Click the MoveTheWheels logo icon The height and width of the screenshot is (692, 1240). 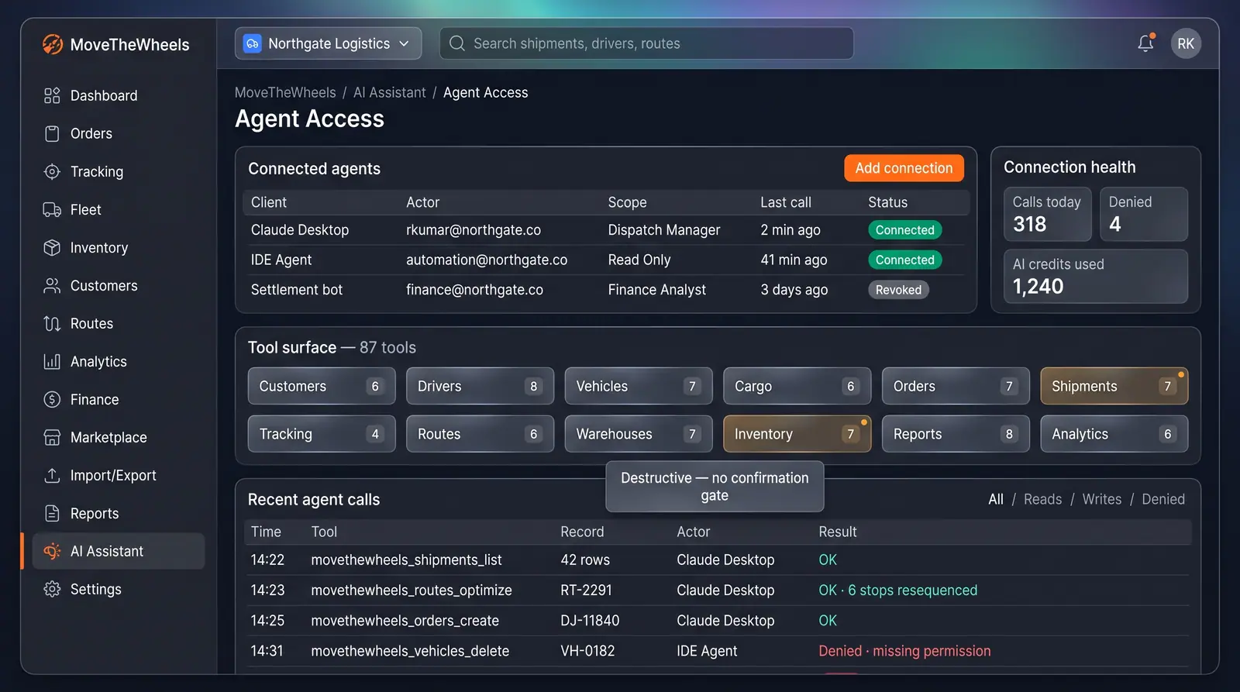(x=53, y=44)
